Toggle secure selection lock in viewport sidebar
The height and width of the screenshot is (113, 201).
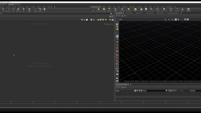pos(117,36)
